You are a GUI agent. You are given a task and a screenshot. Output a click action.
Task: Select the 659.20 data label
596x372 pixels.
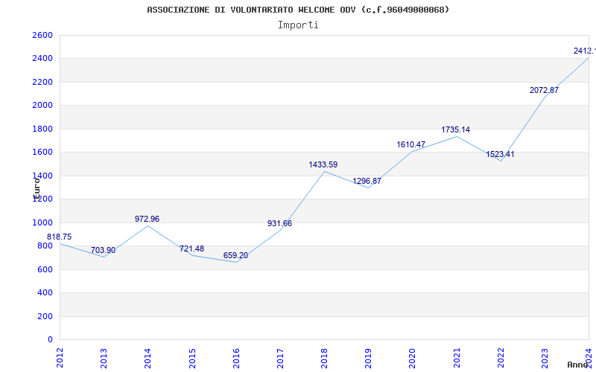235,255
